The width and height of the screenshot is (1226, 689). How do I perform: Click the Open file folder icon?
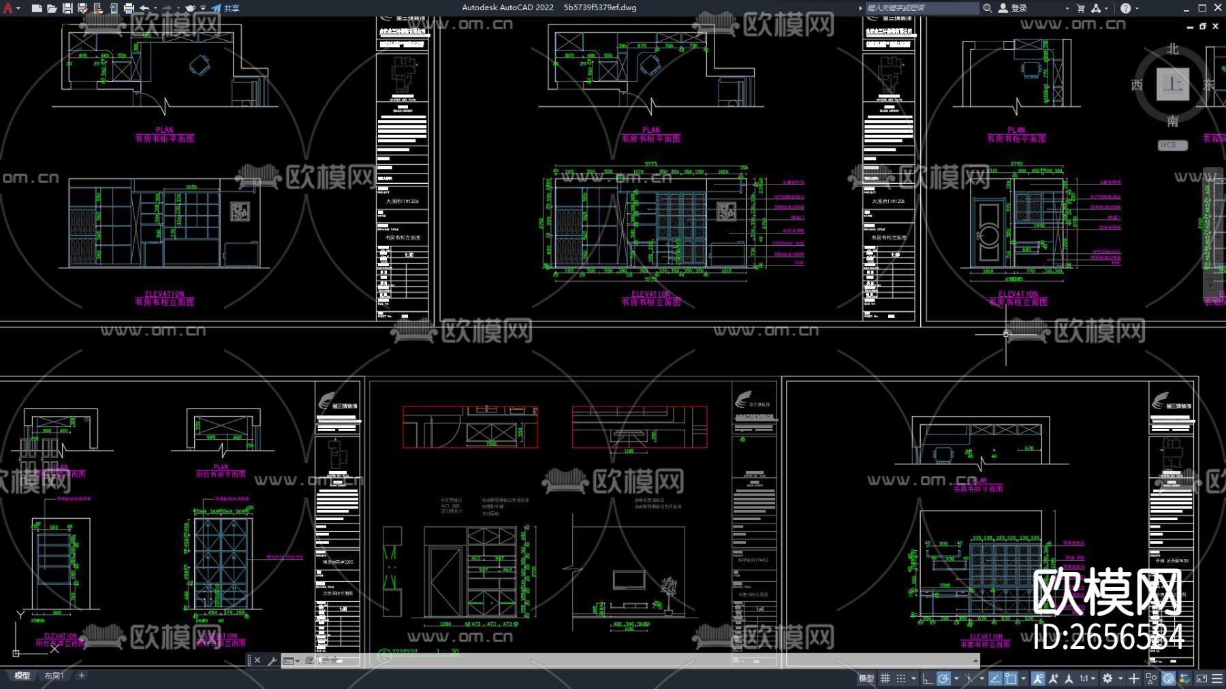(x=52, y=8)
